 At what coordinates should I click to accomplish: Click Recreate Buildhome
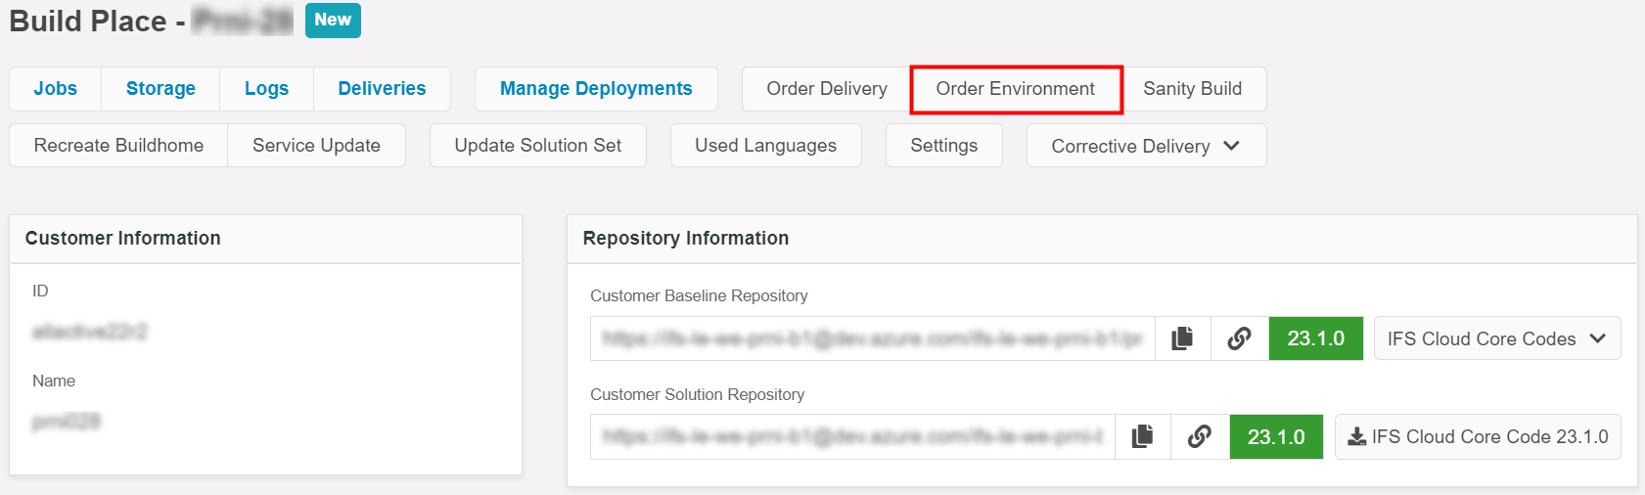118,146
